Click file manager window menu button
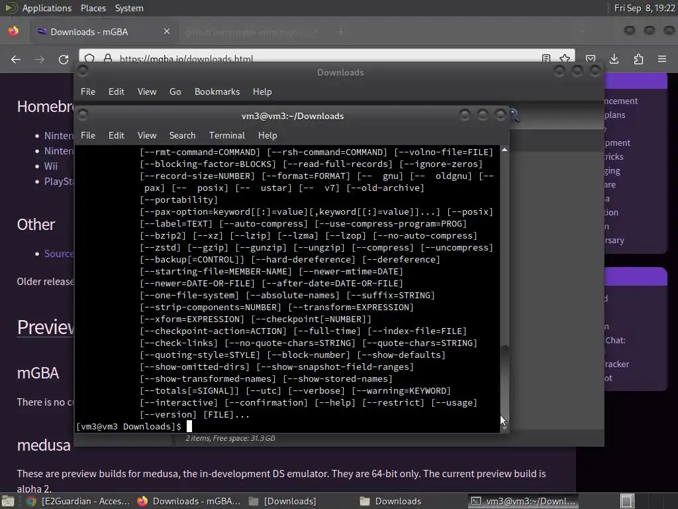The width and height of the screenshot is (678, 509). (x=83, y=71)
